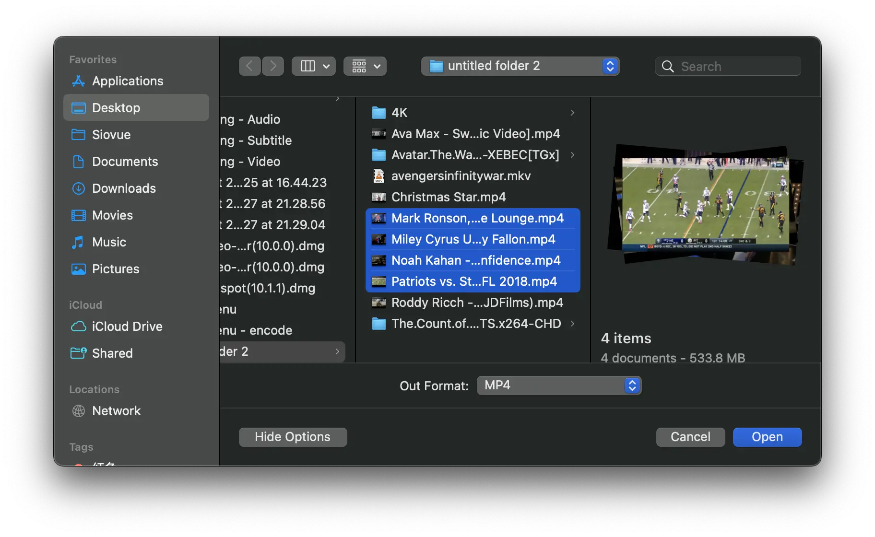
Task: Select Mark Ronson,...e Lounge.mp4
Action: tap(473, 218)
